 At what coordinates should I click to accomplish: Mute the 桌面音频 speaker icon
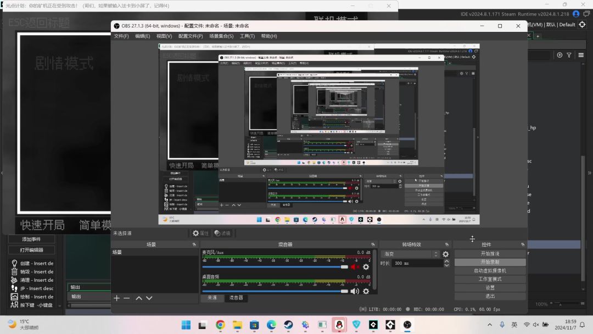[355, 291]
